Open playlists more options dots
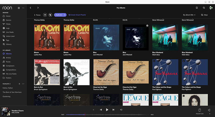 click(x=23, y=84)
